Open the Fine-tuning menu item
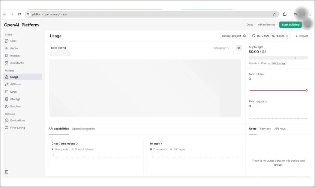This screenshot has width=315, height=187. tap(22, 128)
